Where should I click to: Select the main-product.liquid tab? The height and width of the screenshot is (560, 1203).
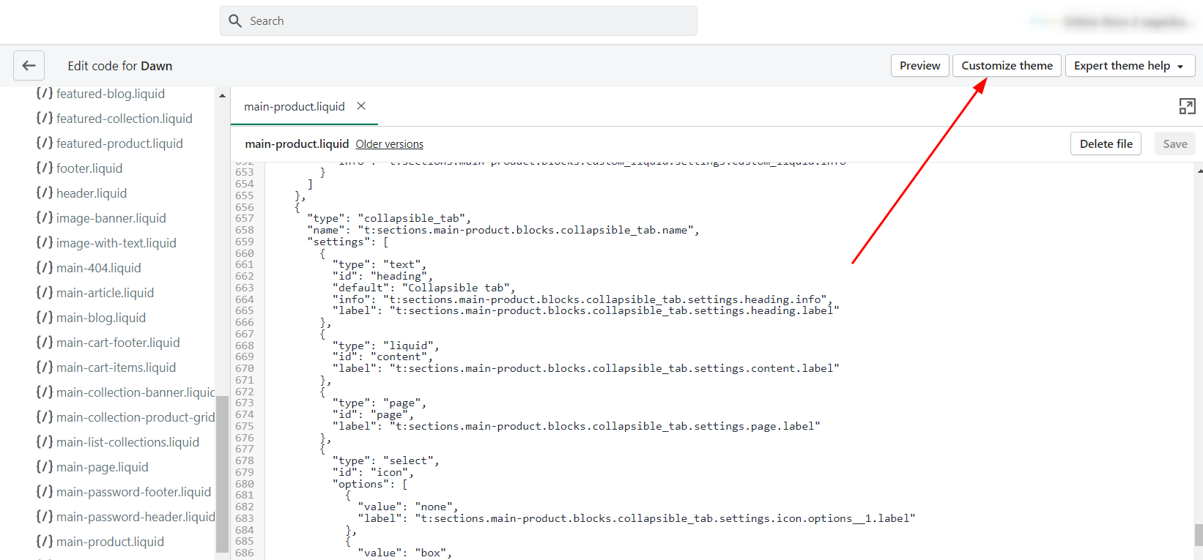point(295,107)
